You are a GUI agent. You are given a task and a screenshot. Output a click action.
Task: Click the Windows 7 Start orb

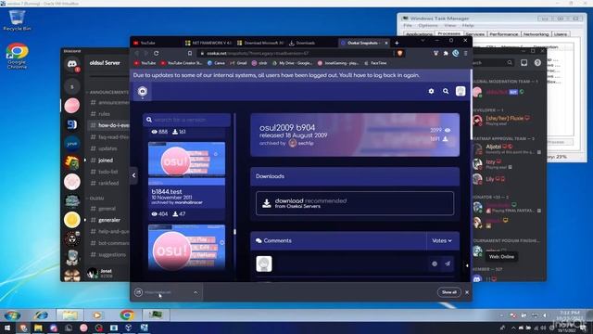pyautogui.click(x=12, y=315)
